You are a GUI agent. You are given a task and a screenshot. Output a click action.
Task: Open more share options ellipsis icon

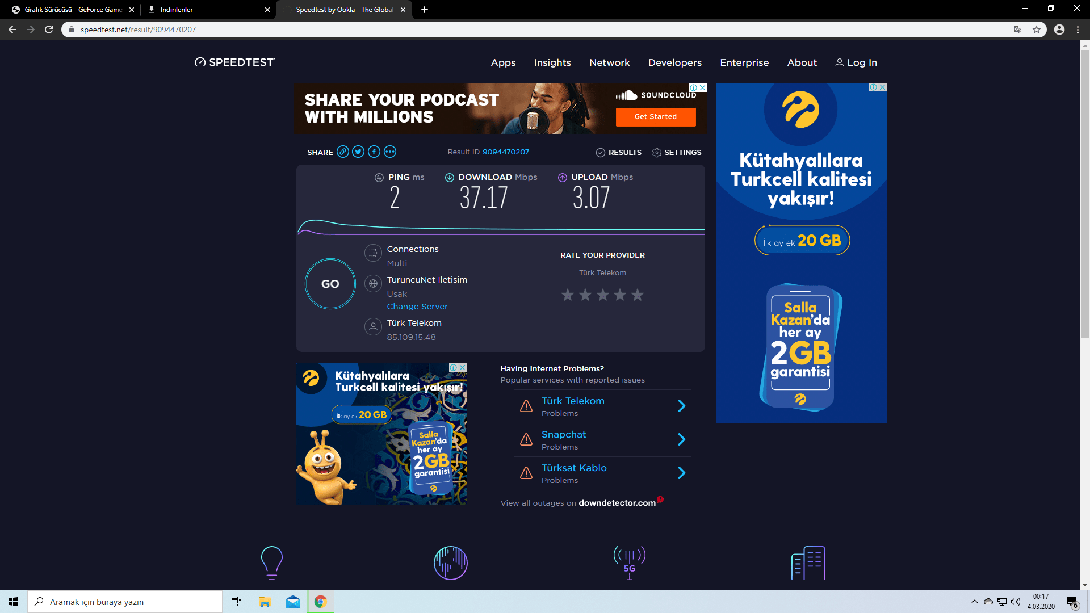tap(389, 152)
